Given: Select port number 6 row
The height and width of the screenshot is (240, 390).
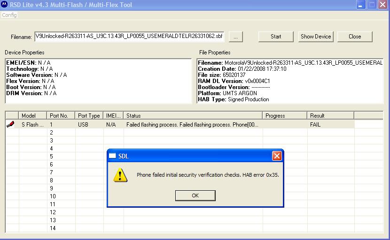Looking at the screenshot, I should pyautogui.click(x=51, y=165).
